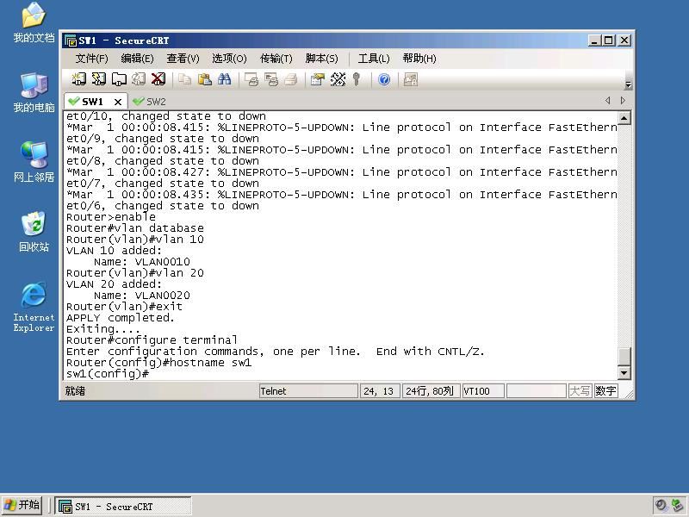Image resolution: width=689 pixels, height=517 pixels.
Task: Click the public key icon
Action: point(357,79)
